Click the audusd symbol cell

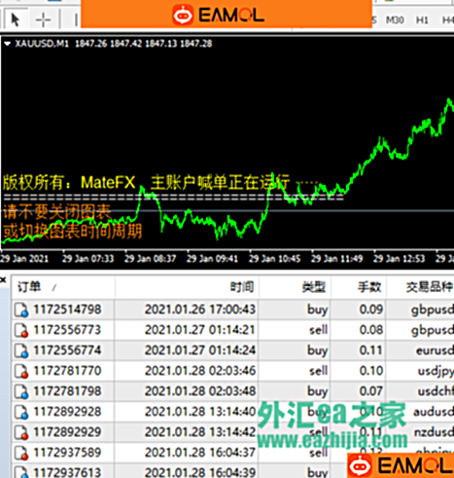click(x=434, y=412)
